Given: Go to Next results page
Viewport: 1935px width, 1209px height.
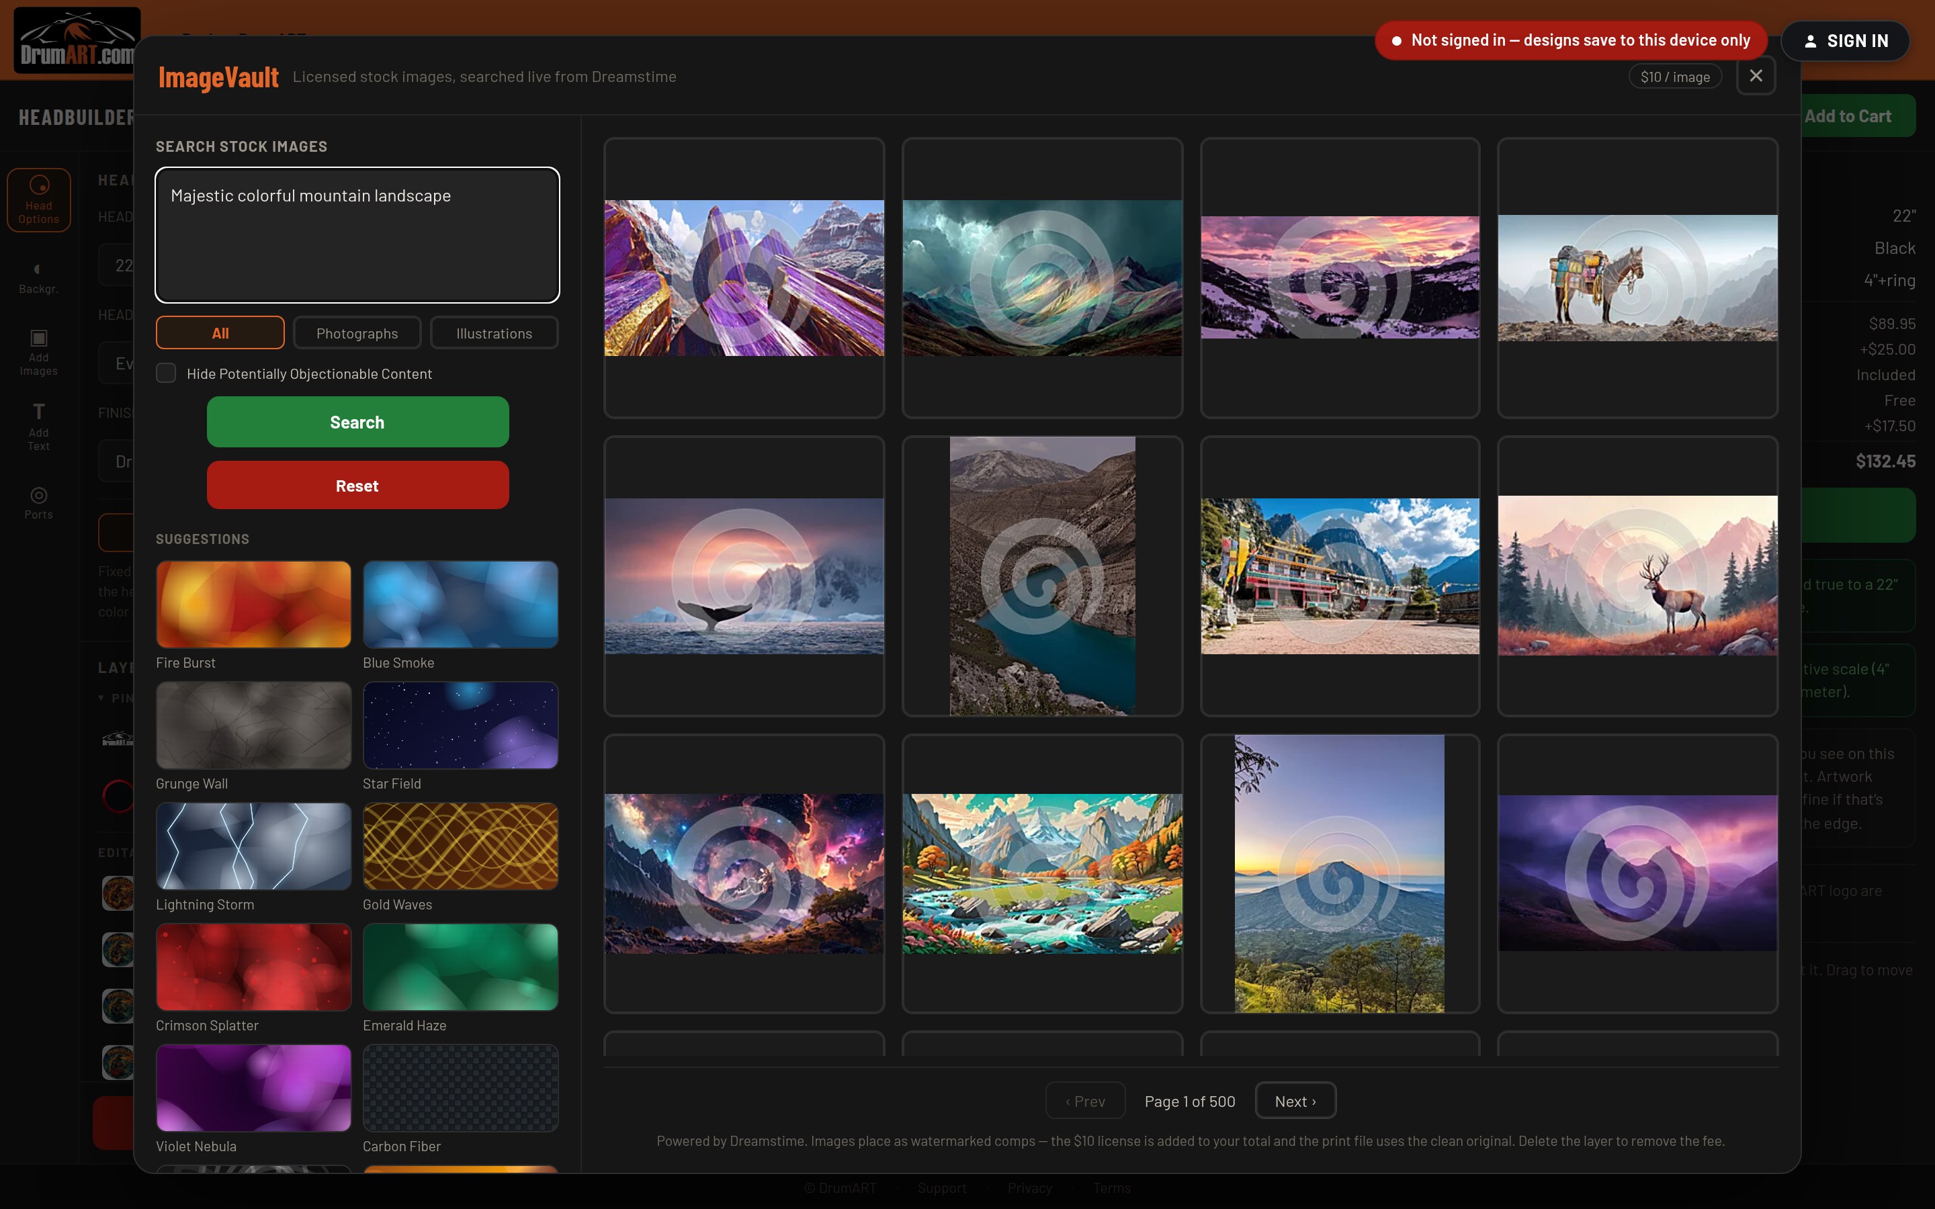Looking at the screenshot, I should coord(1295,1101).
